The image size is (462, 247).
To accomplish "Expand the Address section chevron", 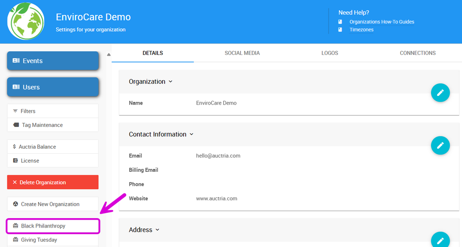I will pyautogui.click(x=157, y=230).
